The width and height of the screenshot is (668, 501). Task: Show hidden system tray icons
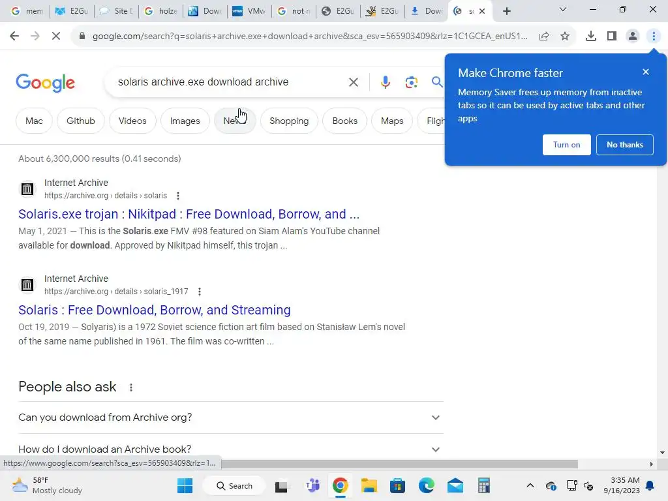[x=530, y=485]
